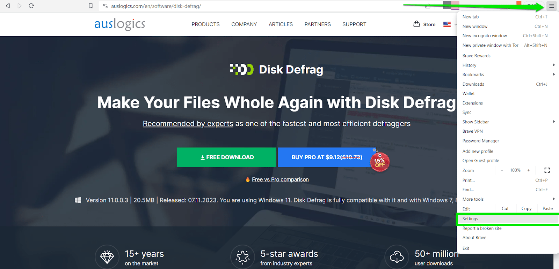The width and height of the screenshot is (559, 269).
Task: Open language dropdown arrow next to flag
Action: 455,25
